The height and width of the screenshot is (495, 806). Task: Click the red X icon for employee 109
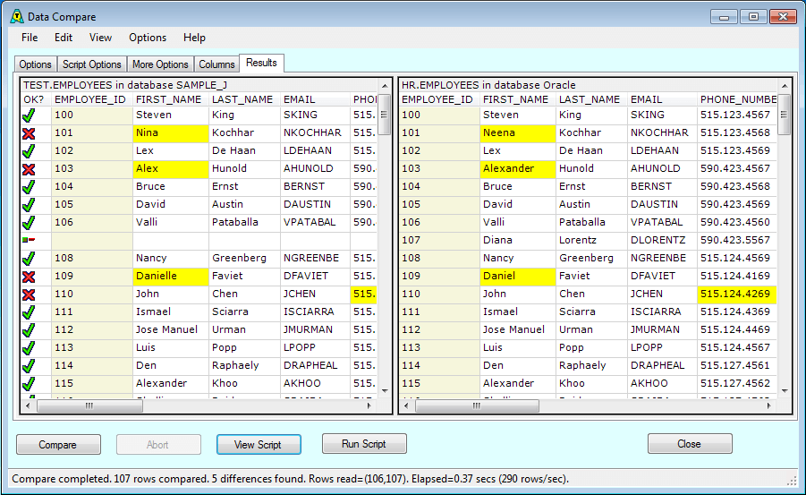[29, 277]
